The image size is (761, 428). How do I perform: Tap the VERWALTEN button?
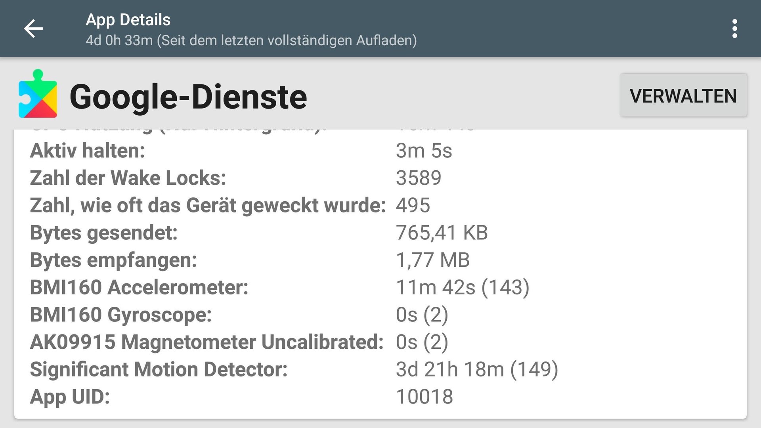(x=683, y=96)
